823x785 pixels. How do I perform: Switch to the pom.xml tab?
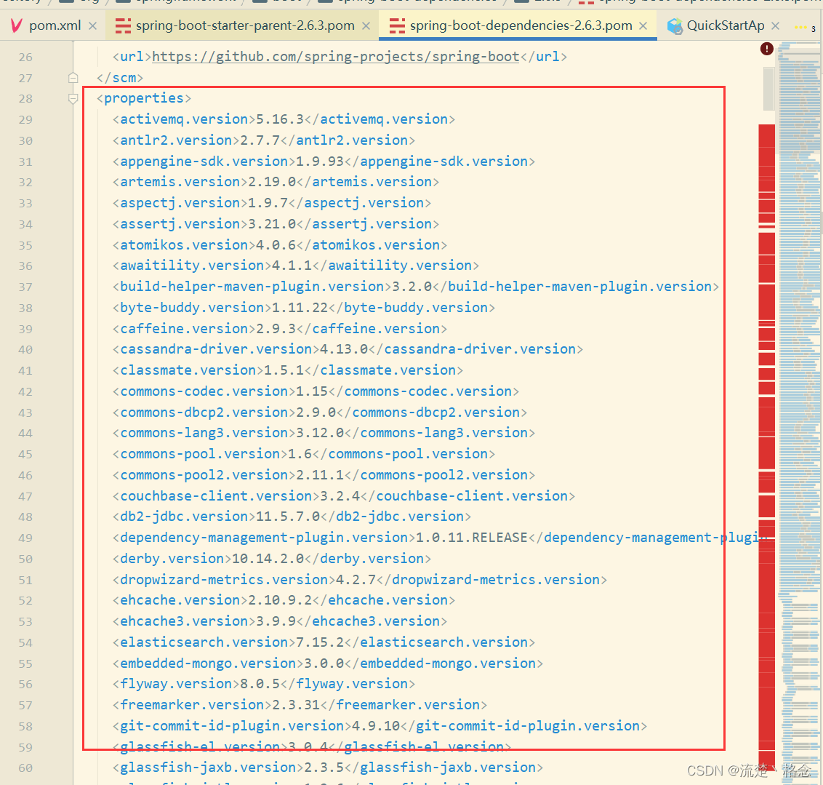55,25
